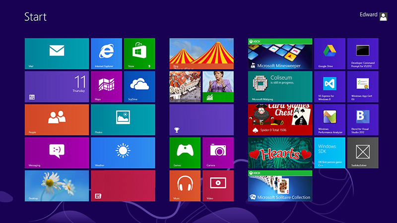Open the Mail tile

pyautogui.click(x=57, y=54)
